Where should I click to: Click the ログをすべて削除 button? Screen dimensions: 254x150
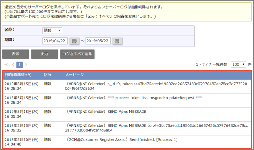tap(77, 54)
